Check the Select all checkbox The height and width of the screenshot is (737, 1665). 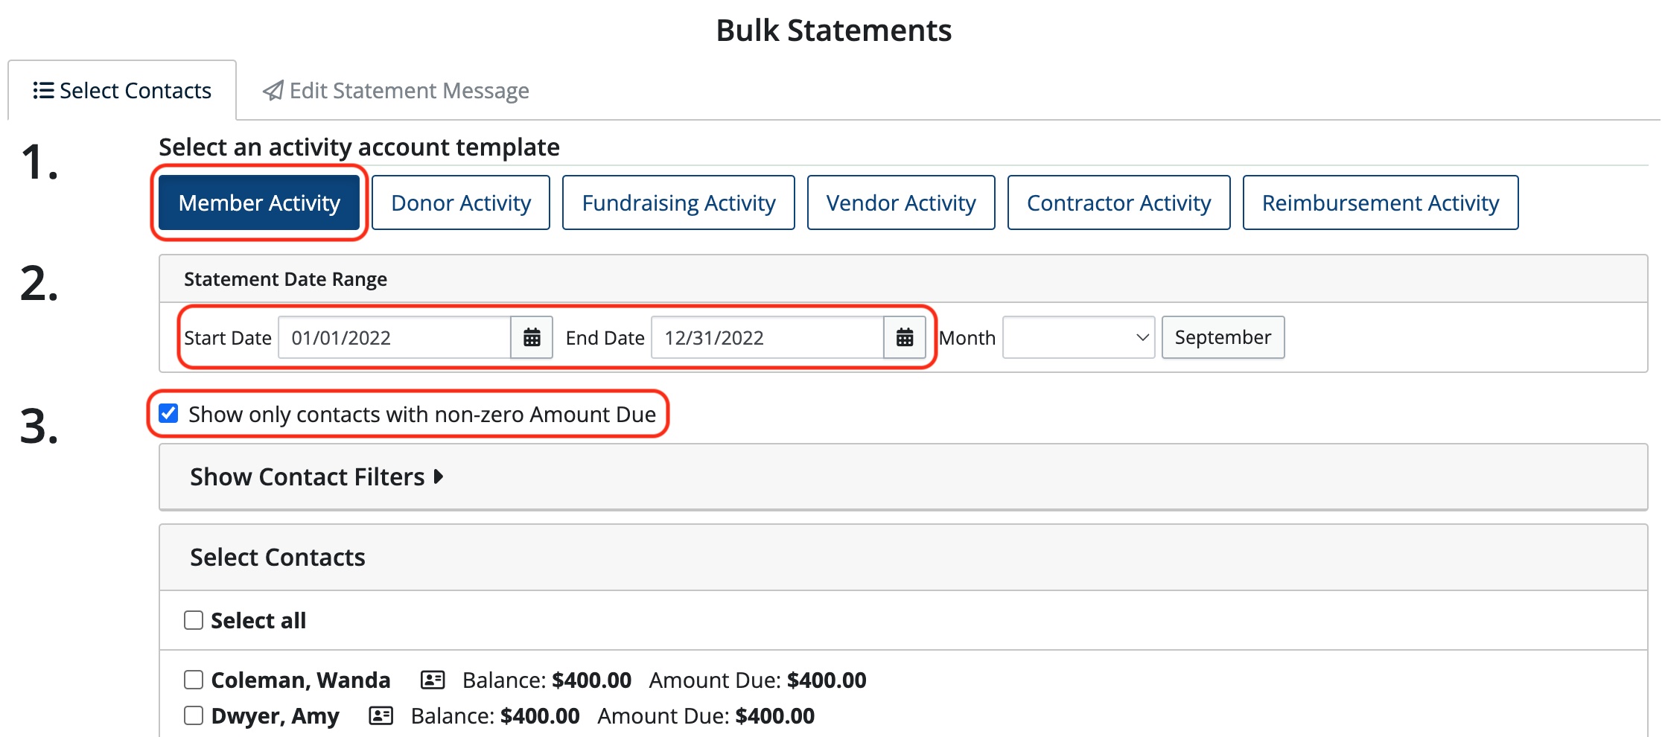point(194,620)
